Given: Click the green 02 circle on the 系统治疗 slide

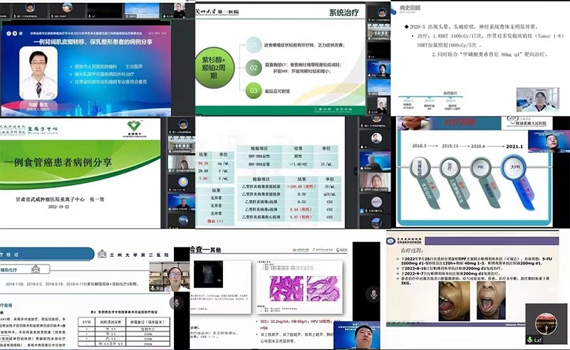Looking at the screenshot, I should tap(254, 68).
